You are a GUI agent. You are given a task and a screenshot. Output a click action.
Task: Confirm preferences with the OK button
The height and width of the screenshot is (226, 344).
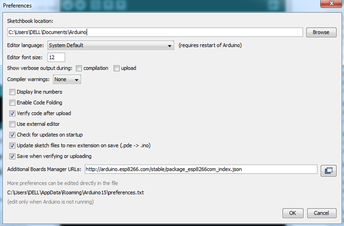pos(293,213)
